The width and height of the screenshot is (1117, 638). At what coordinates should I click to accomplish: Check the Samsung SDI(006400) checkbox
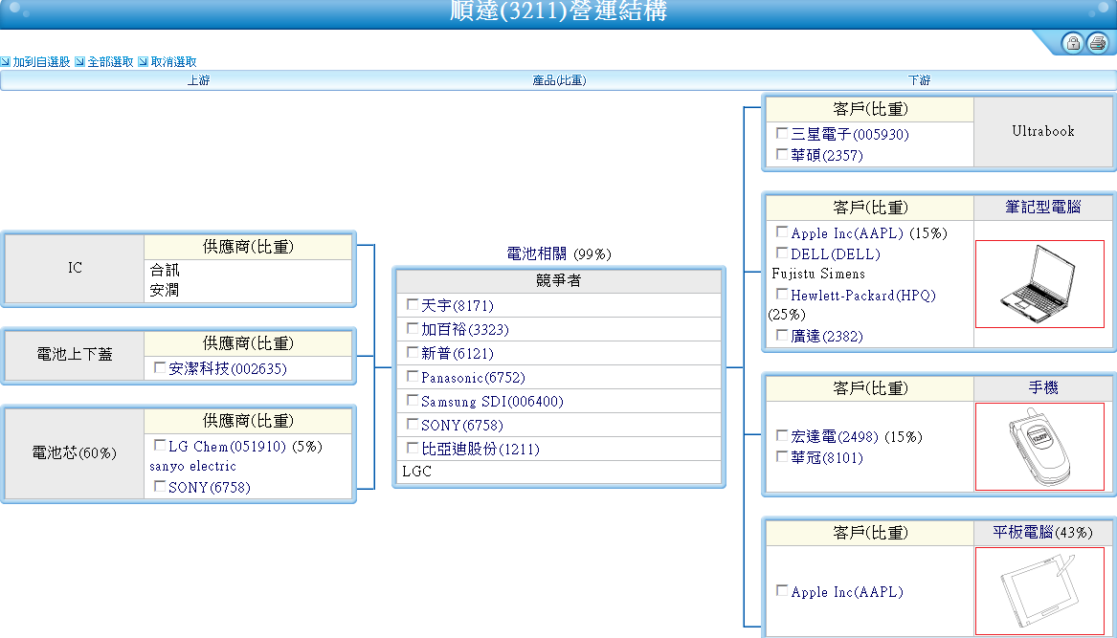pyautogui.click(x=412, y=400)
